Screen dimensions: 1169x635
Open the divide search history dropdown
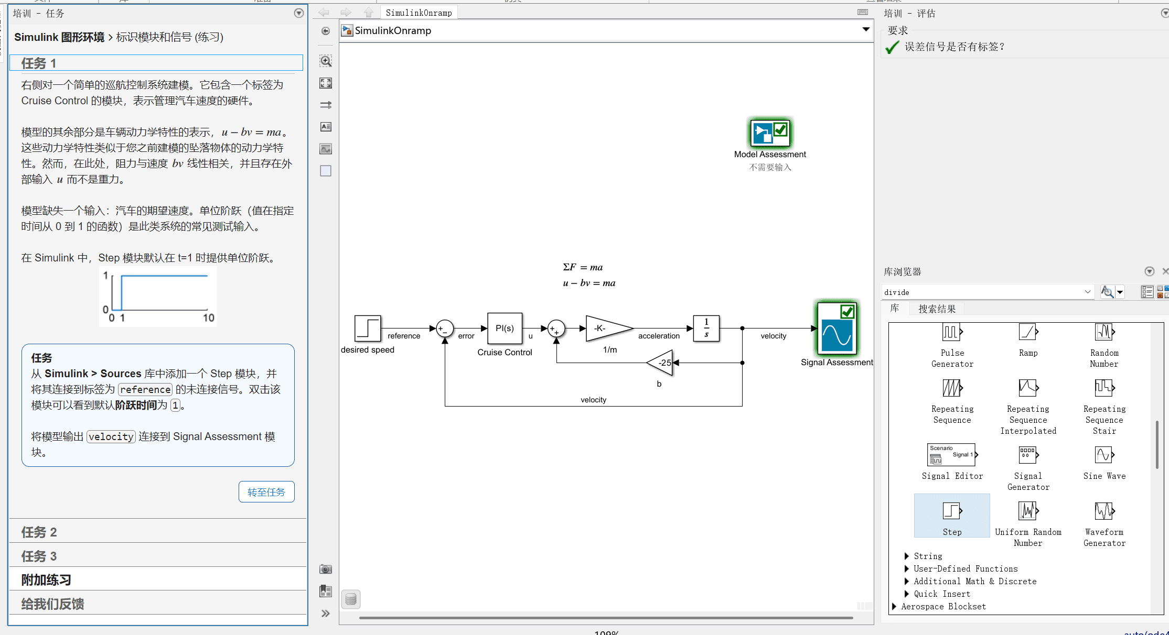(1088, 292)
